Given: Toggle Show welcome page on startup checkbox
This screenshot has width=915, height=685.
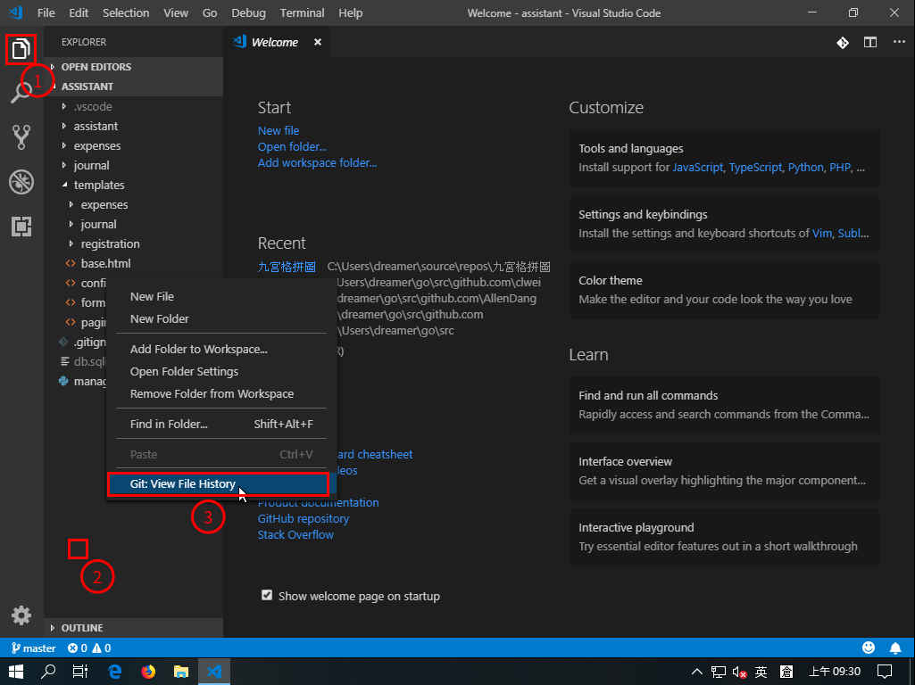Looking at the screenshot, I should (x=267, y=596).
